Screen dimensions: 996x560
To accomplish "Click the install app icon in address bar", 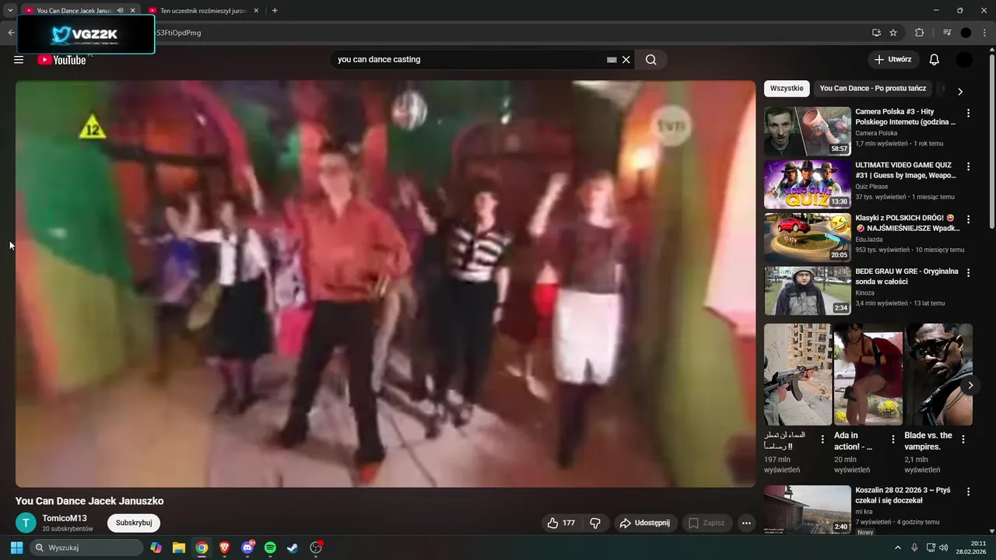I will [876, 33].
